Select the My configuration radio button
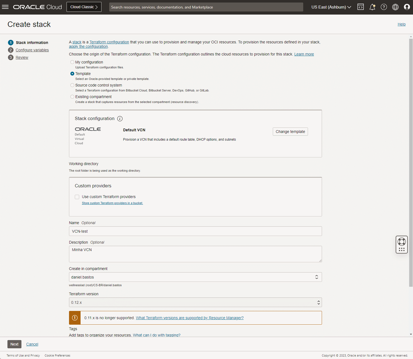 coord(72,62)
